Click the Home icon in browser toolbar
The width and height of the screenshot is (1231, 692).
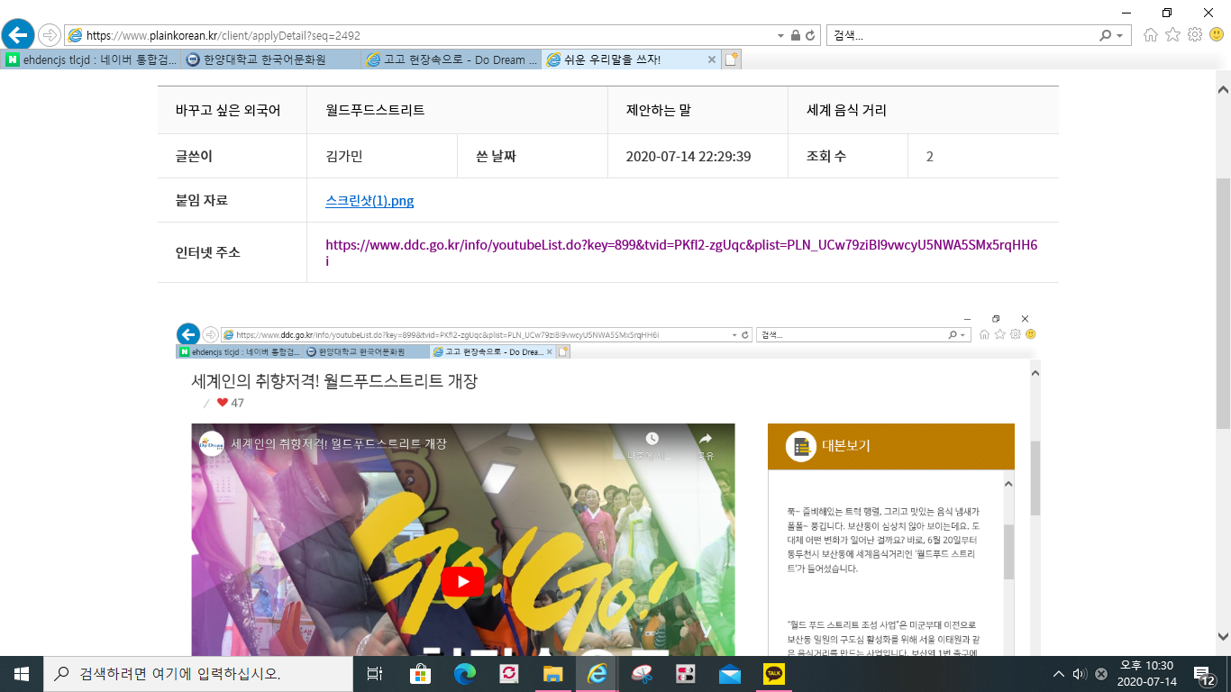click(1151, 35)
